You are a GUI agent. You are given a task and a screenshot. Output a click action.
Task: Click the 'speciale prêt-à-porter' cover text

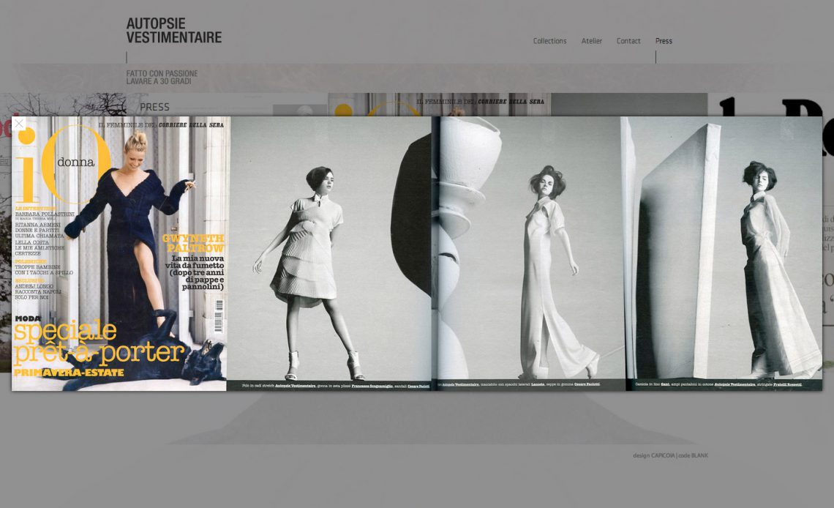point(99,342)
